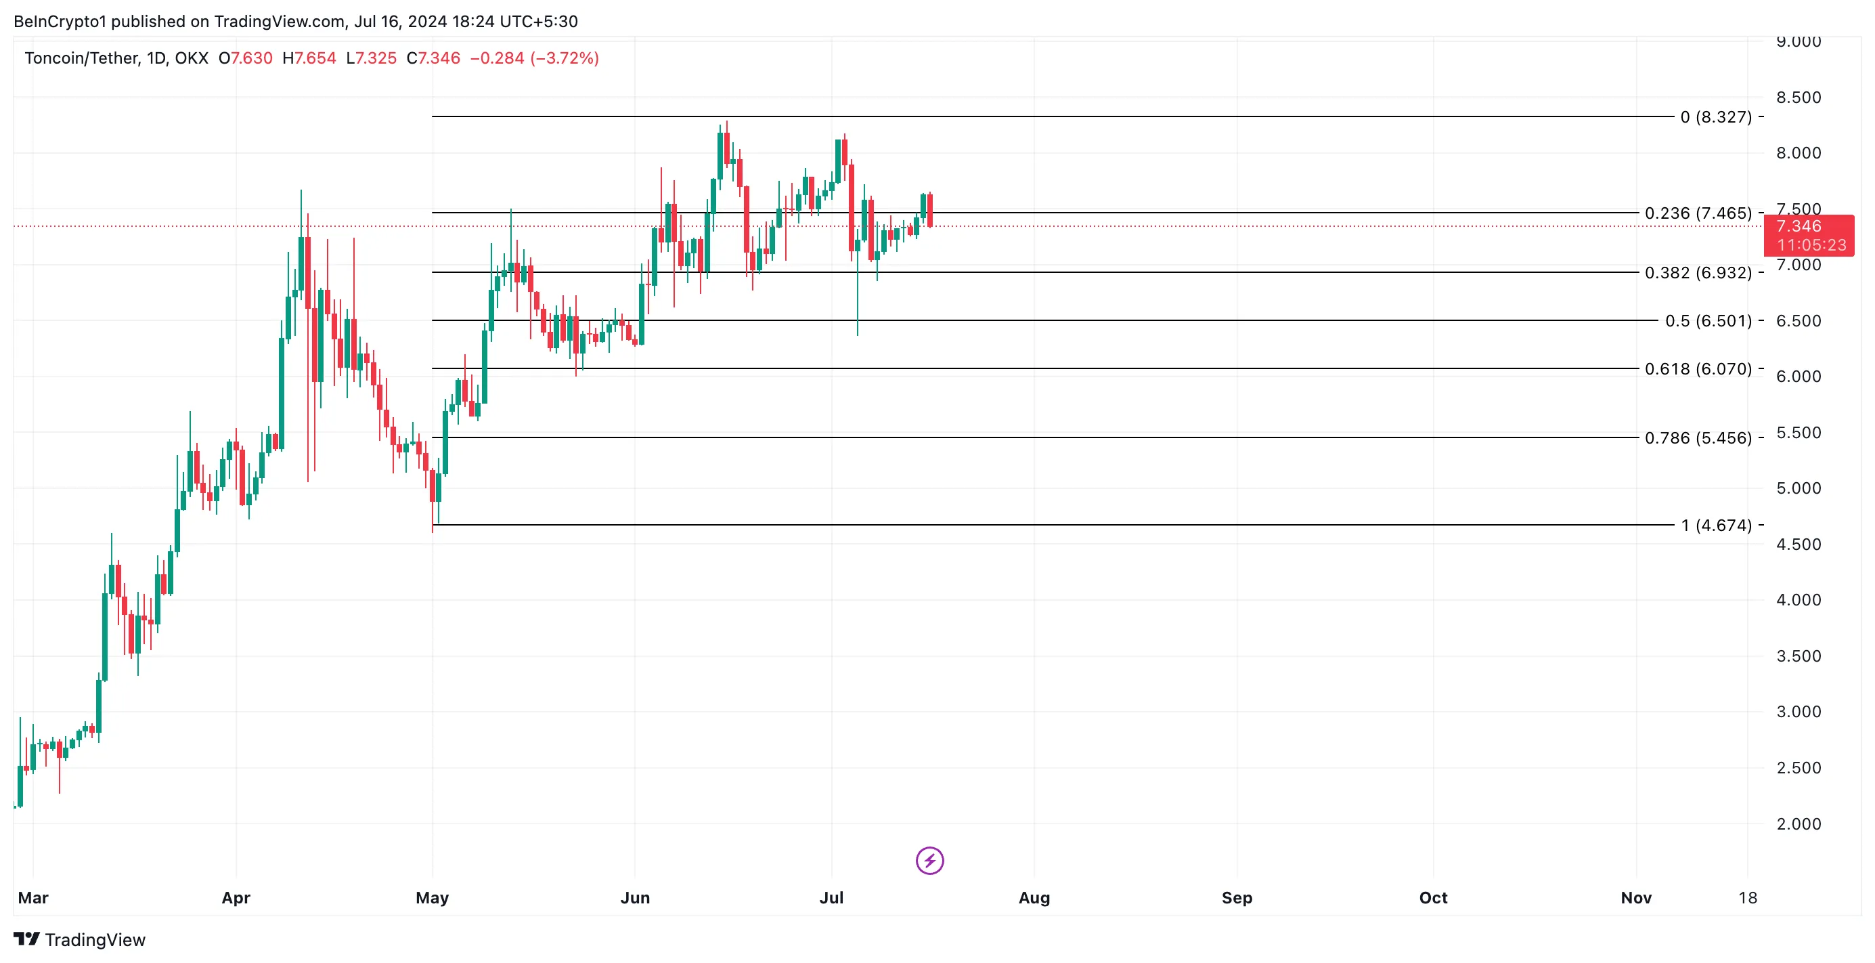Click the 2.500 price axis label

(1799, 768)
